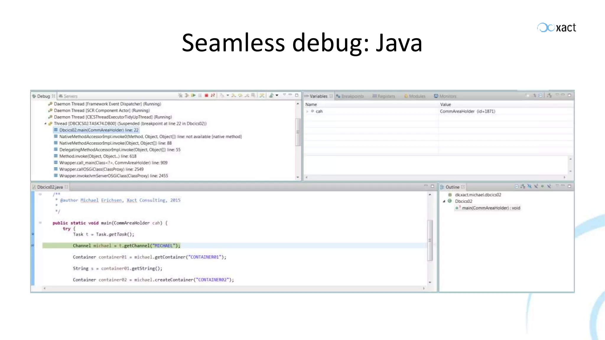The image size is (605, 340).
Task: Click the breakpoint marker on Task.getTask line
Action: pos(33,234)
